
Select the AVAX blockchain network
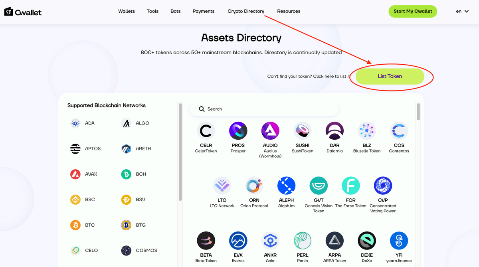click(x=83, y=174)
